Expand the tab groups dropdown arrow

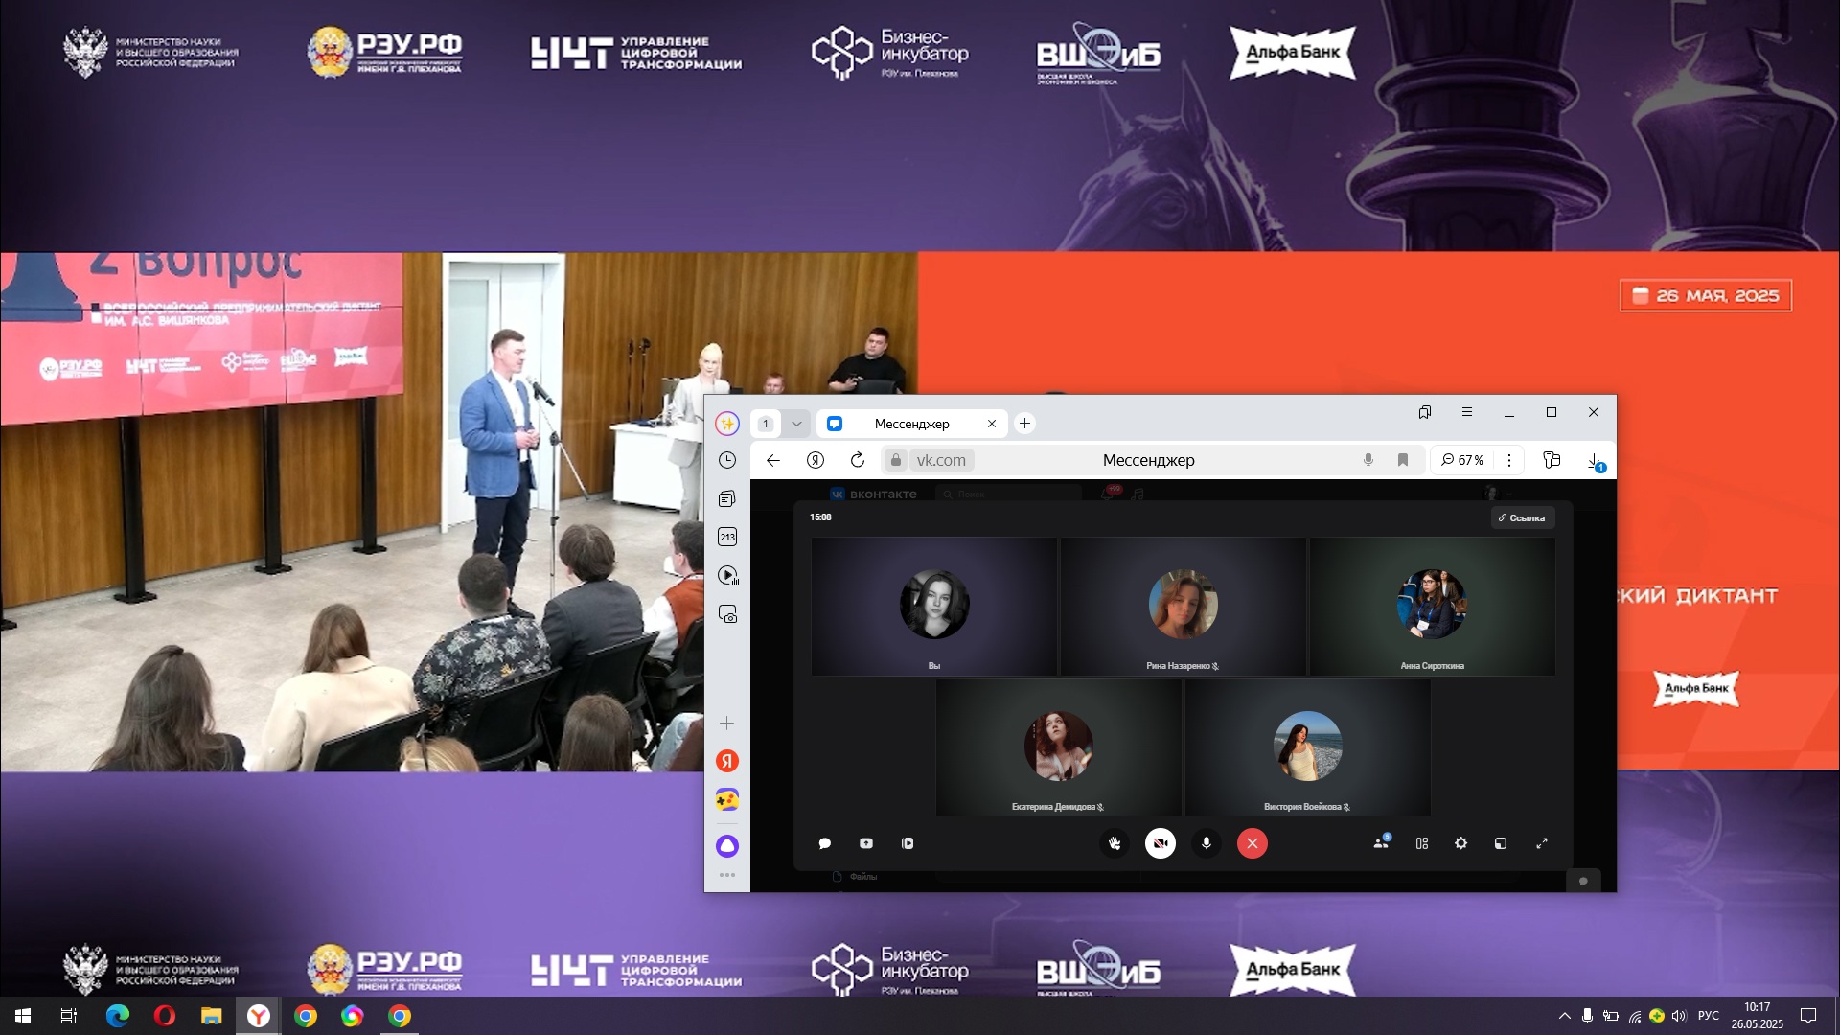(x=796, y=424)
